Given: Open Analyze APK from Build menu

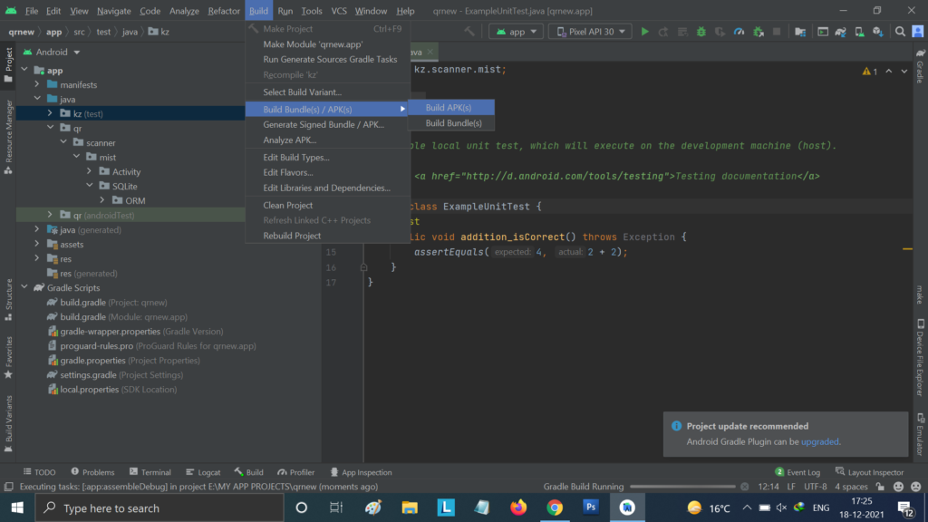Looking at the screenshot, I should [328, 140].
